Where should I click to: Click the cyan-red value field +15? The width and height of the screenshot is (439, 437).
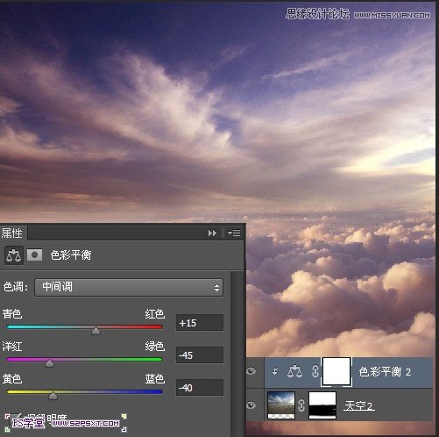tap(200, 323)
